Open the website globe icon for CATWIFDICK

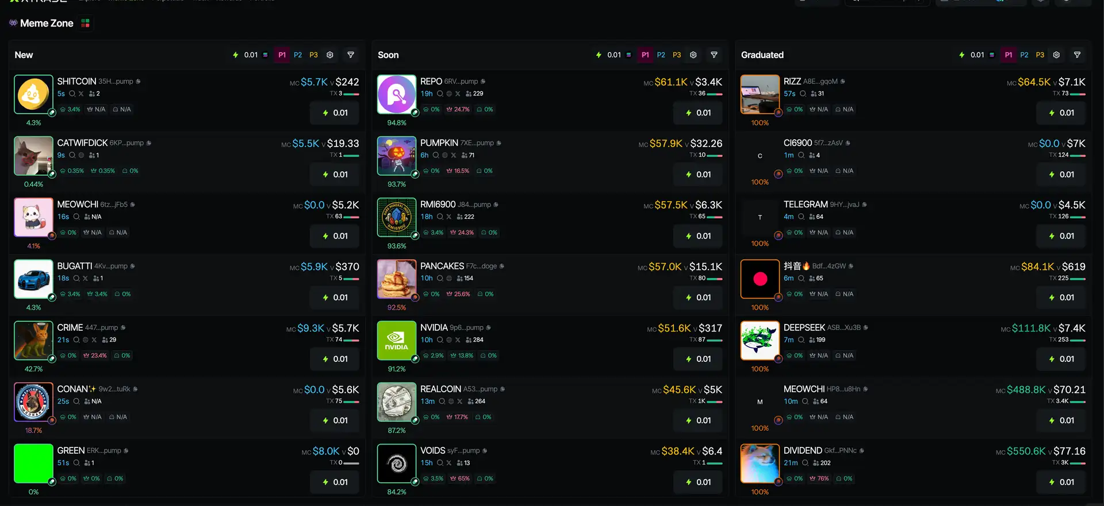point(81,155)
